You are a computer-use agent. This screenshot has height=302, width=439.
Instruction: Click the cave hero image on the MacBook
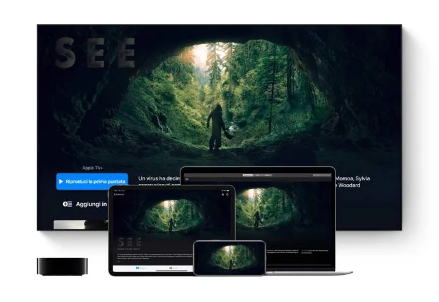265,207
